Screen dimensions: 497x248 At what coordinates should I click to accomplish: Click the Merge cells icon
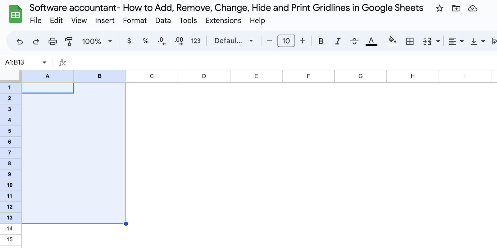(x=427, y=41)
